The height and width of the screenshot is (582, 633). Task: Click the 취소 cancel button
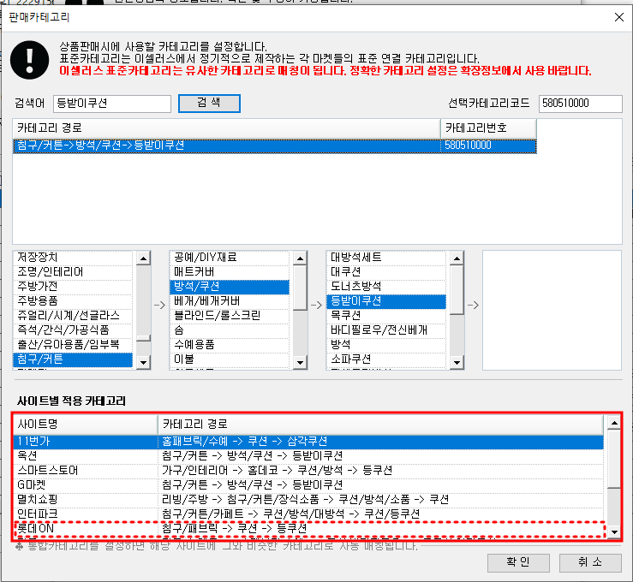coord(590,562)
